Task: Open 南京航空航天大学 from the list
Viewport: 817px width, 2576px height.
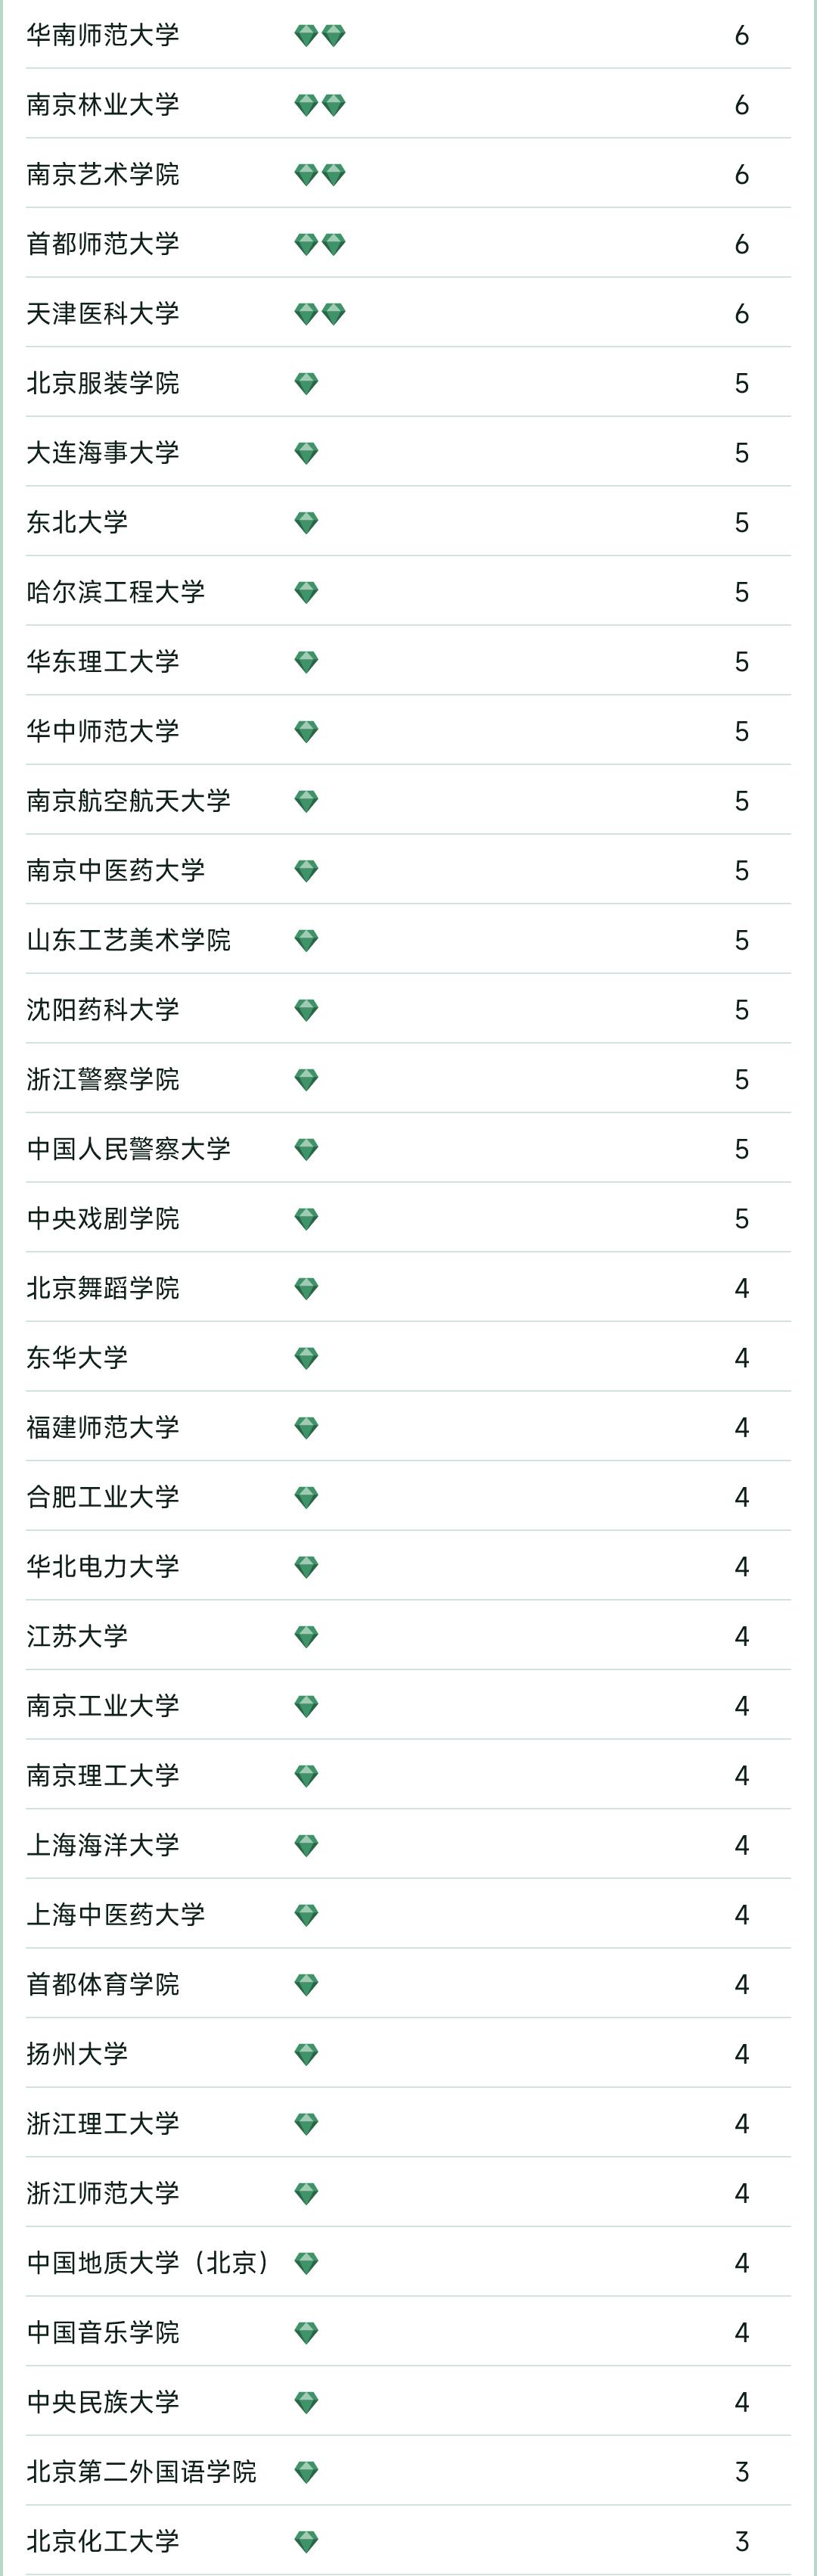Action: tap(128, 801)
